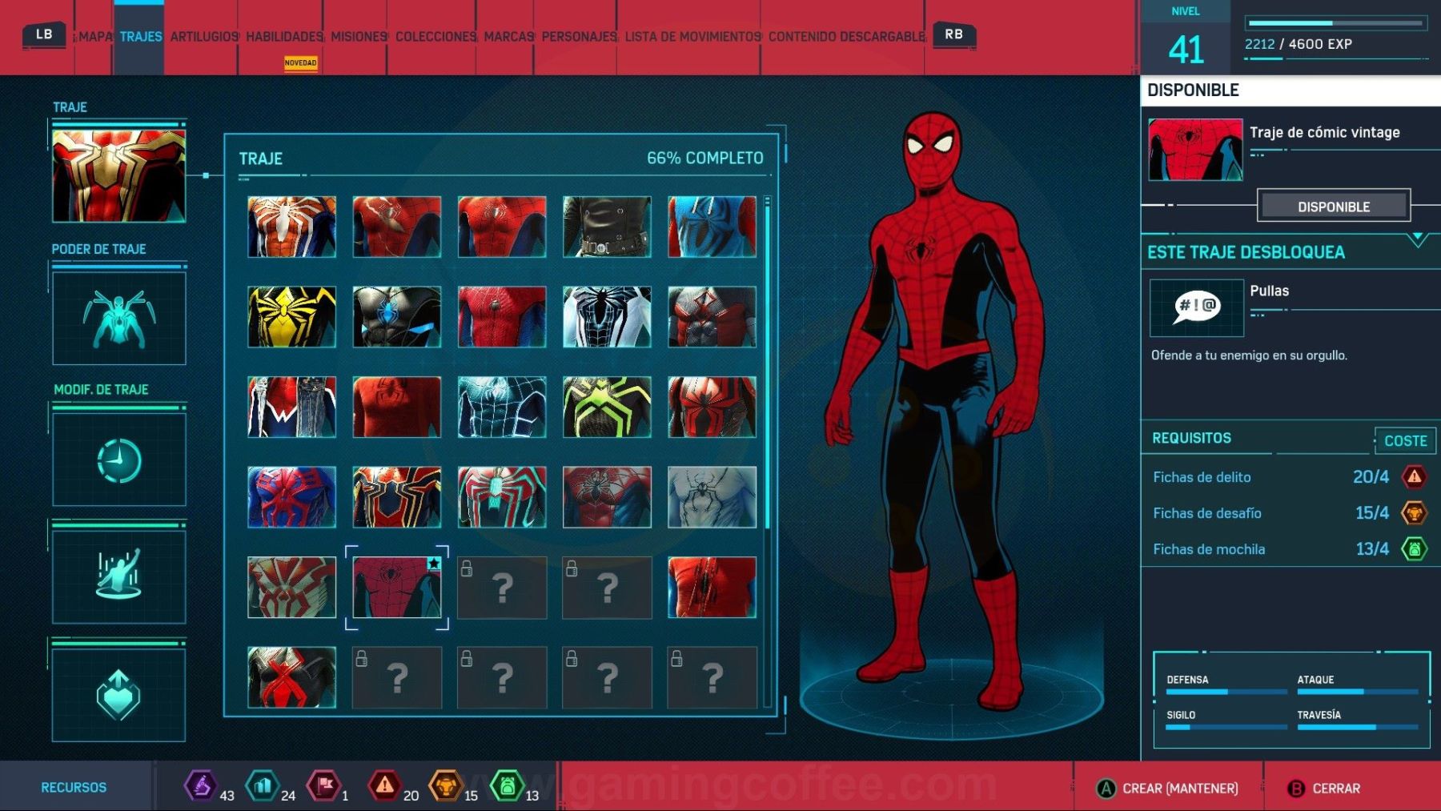Select the yellow and black MK II suit
1441x811 pixels.
(291, 317)
